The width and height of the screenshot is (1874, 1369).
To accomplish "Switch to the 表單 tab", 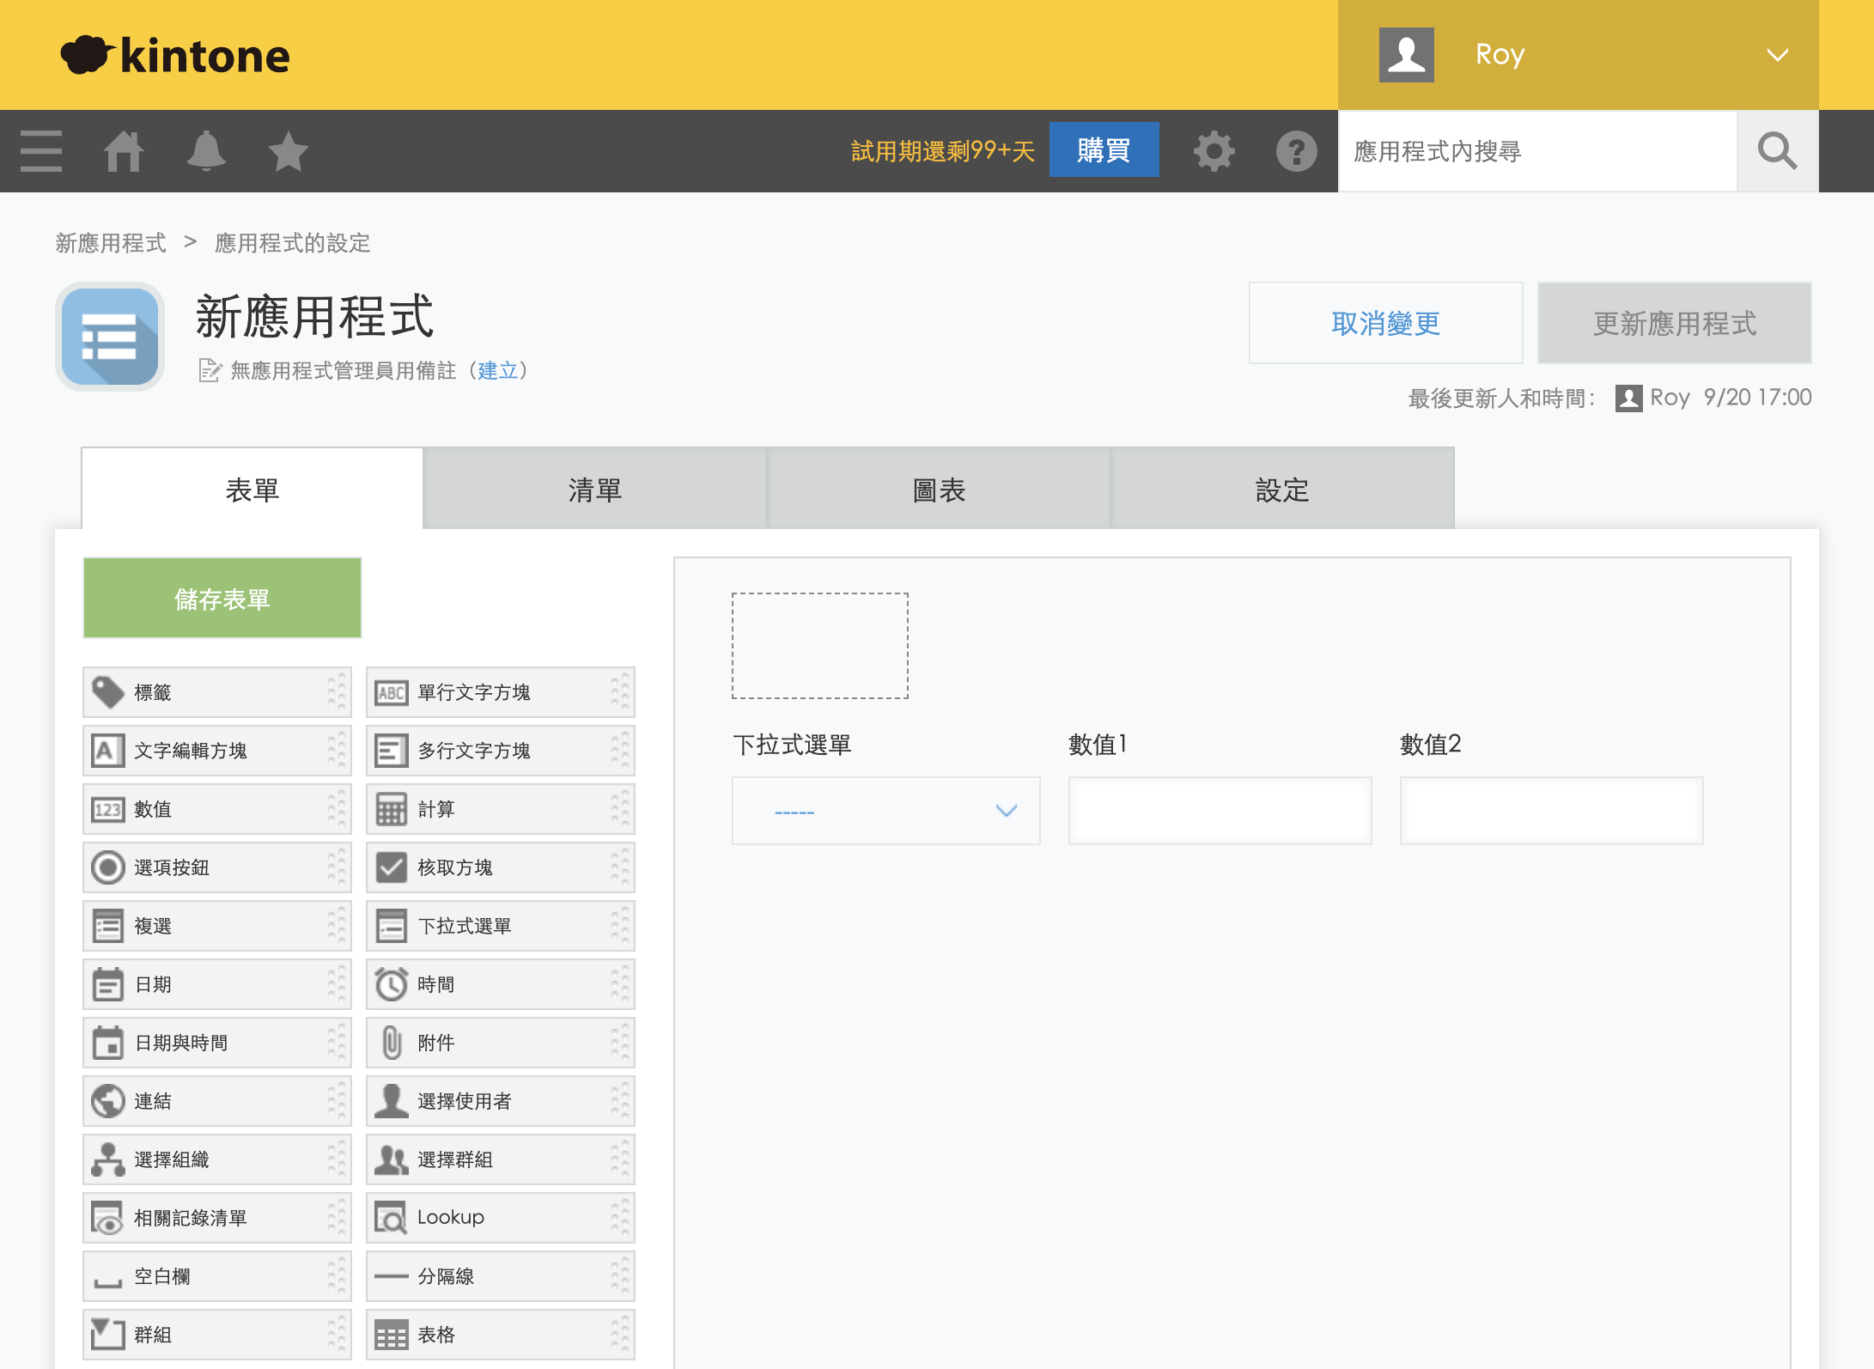I will click(253, 490).
